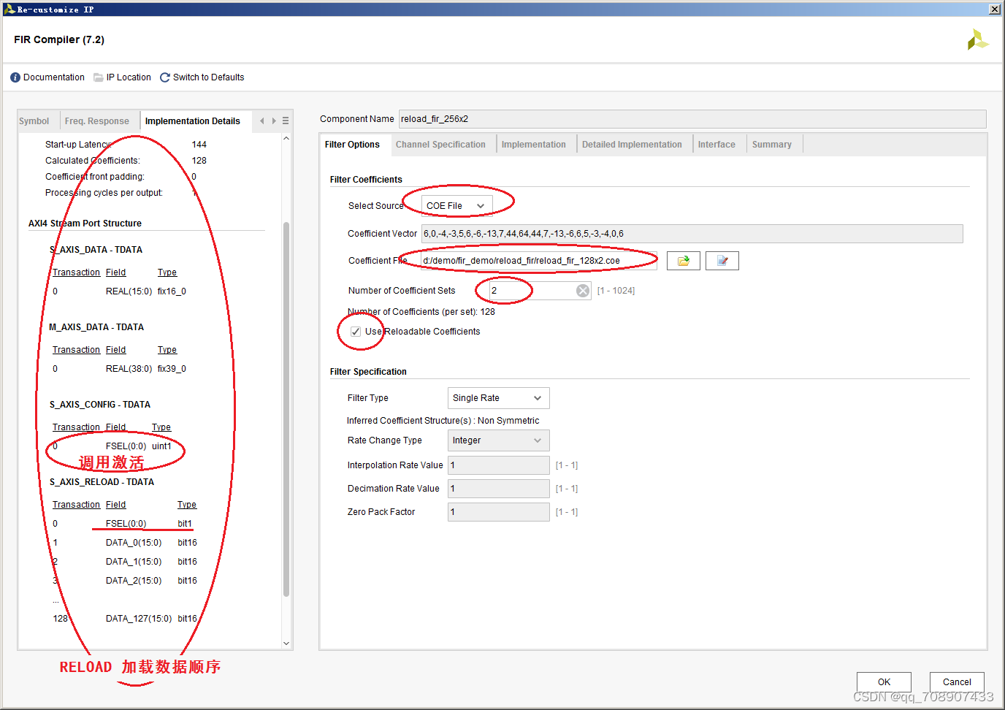Click the IP Location folder icon
This screenshot has width=1005, height=710.
tap(98, 77)
